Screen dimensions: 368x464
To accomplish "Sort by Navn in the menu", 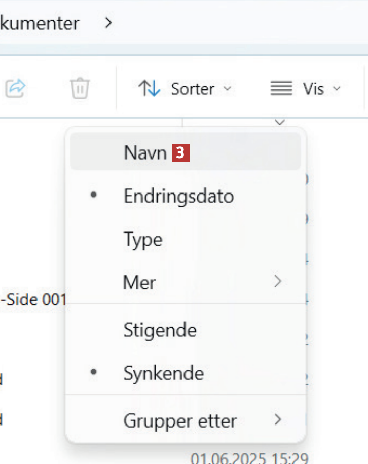I will pos(145,153).
